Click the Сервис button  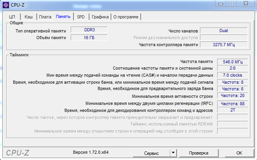(151, 153)
